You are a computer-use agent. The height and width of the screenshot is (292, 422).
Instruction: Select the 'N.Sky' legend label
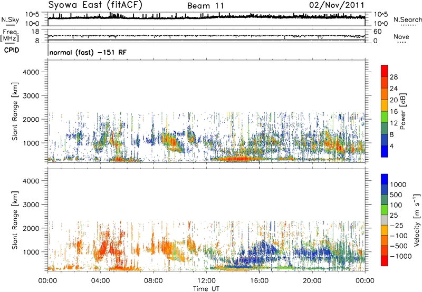[10, 20]
